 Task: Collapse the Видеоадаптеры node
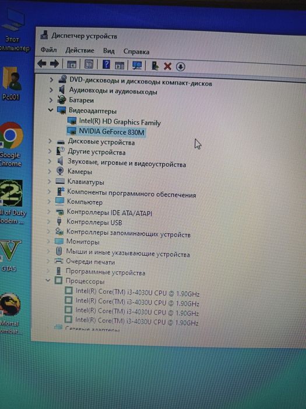tap(51, 110)
